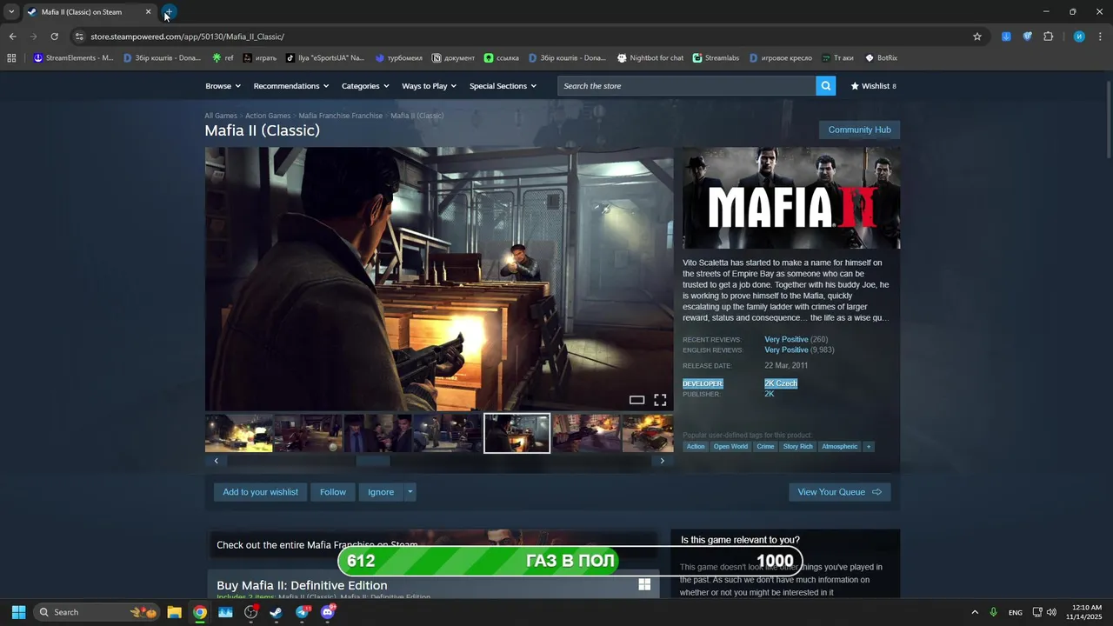Open the документ bookmark
Image resolution: width=1113 pixels, height=626 pixels.
pos(453,58)
